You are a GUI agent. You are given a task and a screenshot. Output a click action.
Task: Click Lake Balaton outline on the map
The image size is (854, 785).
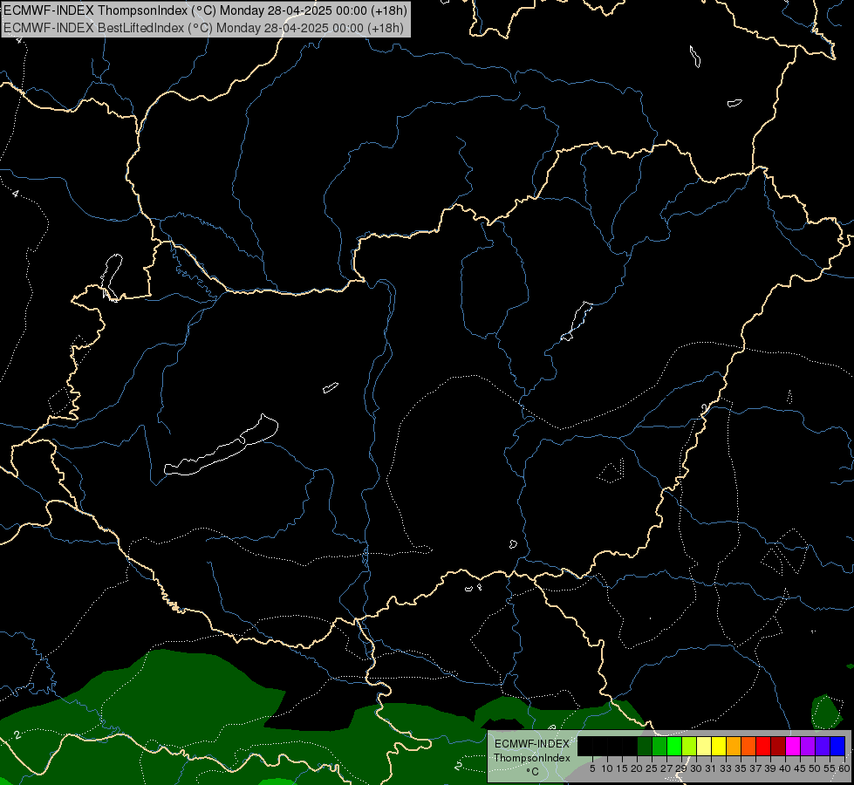(222, 445)
